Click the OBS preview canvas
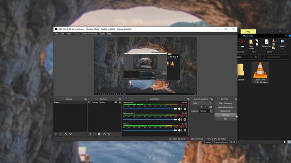291x163 pixels. coord(145,66)
